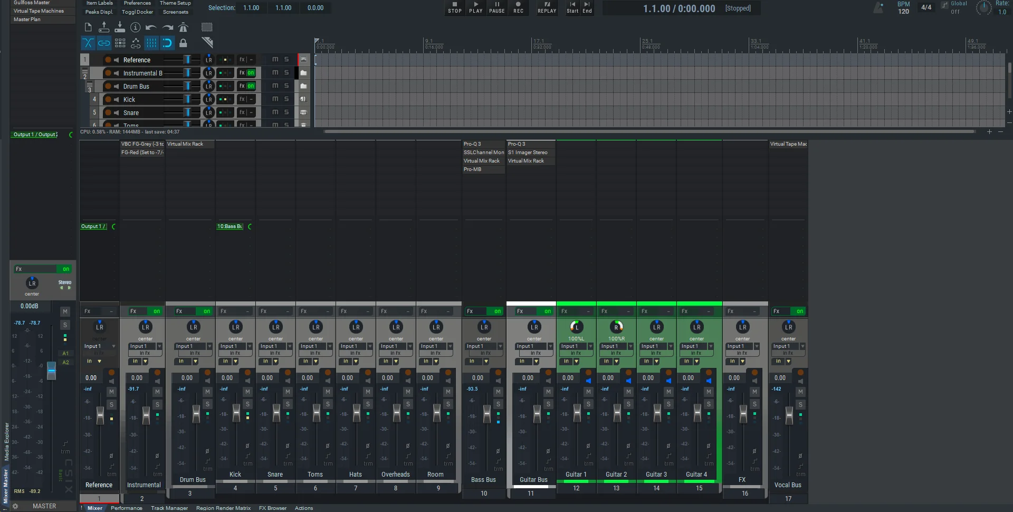Click the New Project toolbar icon
Image resolution: width=1013 pixels, height=512 pixels.
(x=88, y=27)
